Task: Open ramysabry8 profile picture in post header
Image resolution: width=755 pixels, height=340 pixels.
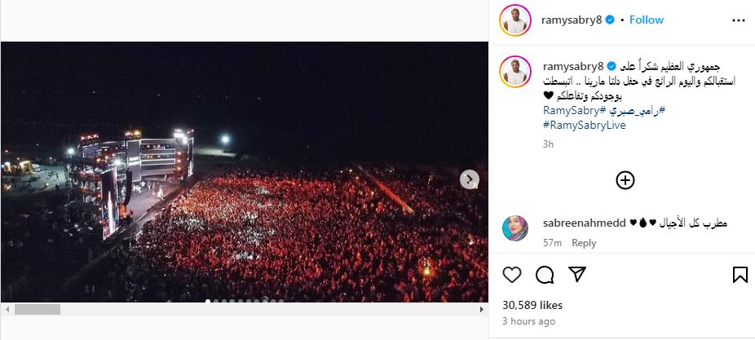Action: 515,20
